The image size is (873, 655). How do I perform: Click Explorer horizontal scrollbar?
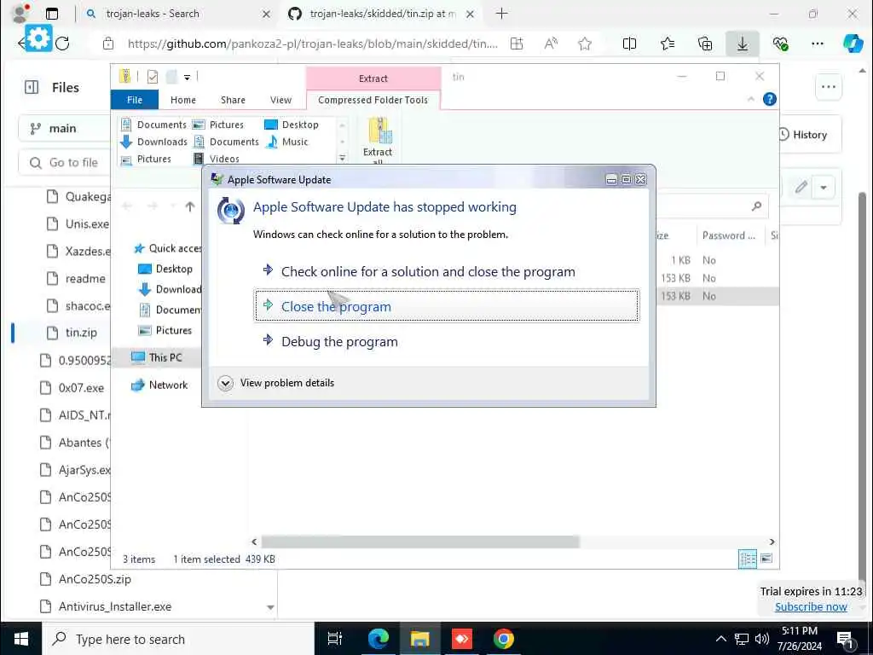coord(420,542)
